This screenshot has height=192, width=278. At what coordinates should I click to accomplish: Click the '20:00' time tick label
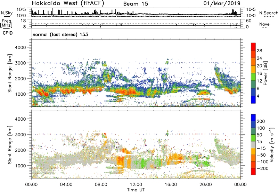[x=206, y=185]
